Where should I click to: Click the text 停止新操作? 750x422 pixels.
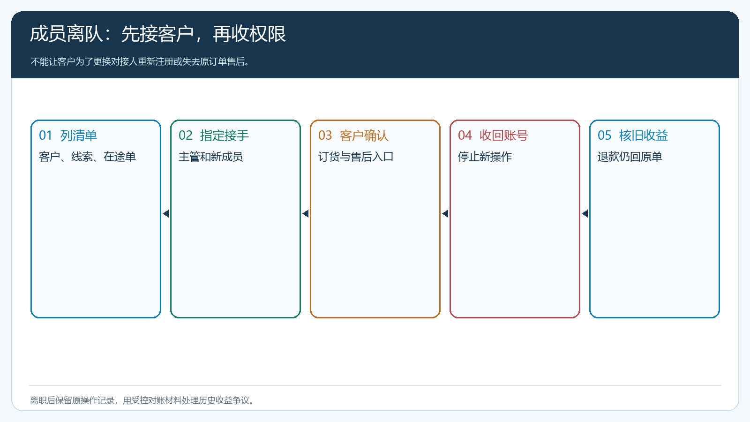485,157
